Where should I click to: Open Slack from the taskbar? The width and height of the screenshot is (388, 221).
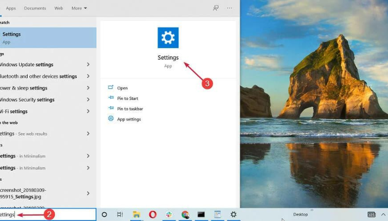click(169, 214)
